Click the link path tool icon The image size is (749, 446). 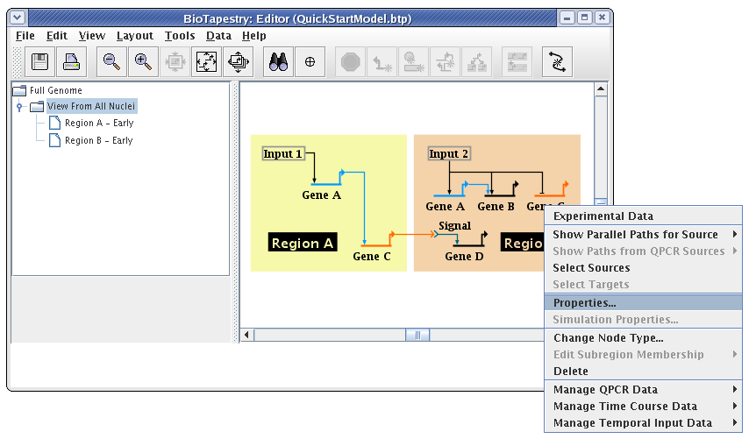557,61
